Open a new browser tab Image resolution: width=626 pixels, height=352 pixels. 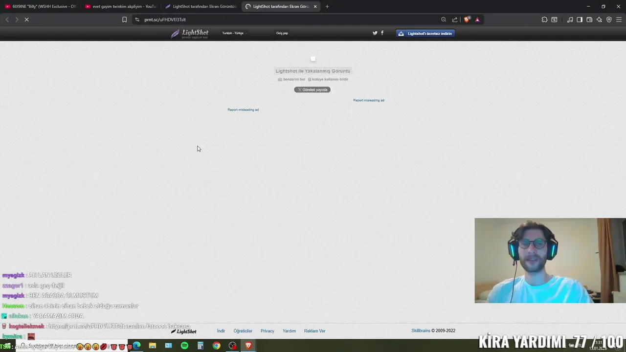(327, 6)
